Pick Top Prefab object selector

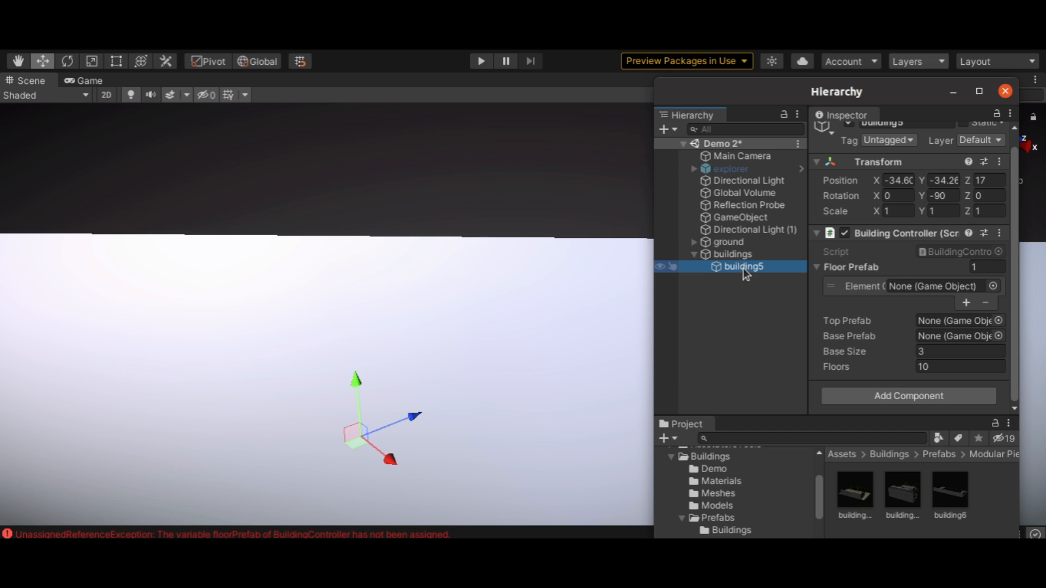pyautogui.click(x=999, y=321)
